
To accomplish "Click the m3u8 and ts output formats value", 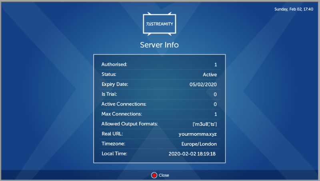I will coord(204,124).
